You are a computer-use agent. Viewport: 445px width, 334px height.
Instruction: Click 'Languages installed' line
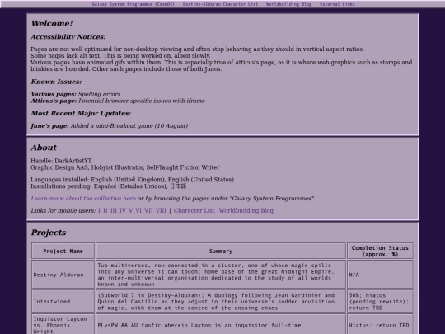(132, 180)
